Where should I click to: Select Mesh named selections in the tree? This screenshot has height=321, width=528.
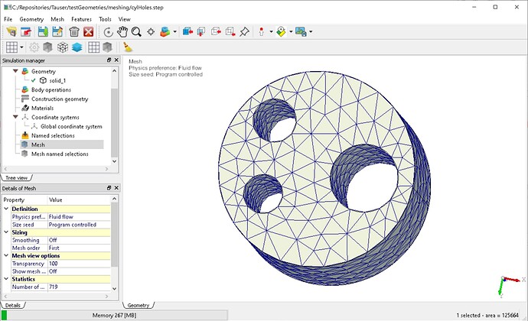click(x=60, y=154)
